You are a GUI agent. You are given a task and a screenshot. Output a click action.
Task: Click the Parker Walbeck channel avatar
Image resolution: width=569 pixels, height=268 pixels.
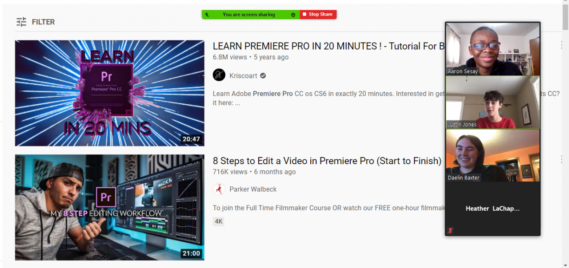tap(219, 189)
